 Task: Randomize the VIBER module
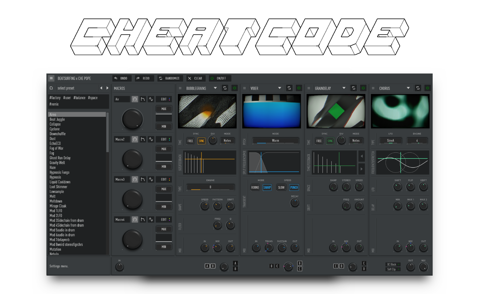(289, 88)
